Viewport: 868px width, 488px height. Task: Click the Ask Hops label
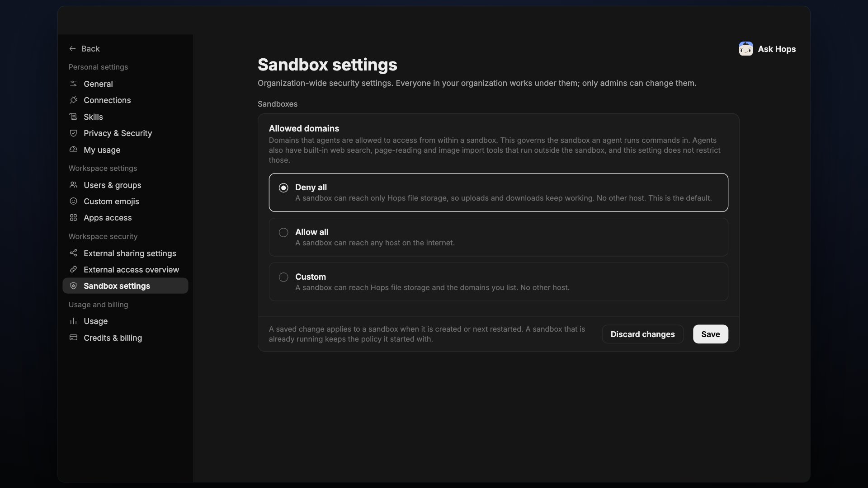[777, 49]
